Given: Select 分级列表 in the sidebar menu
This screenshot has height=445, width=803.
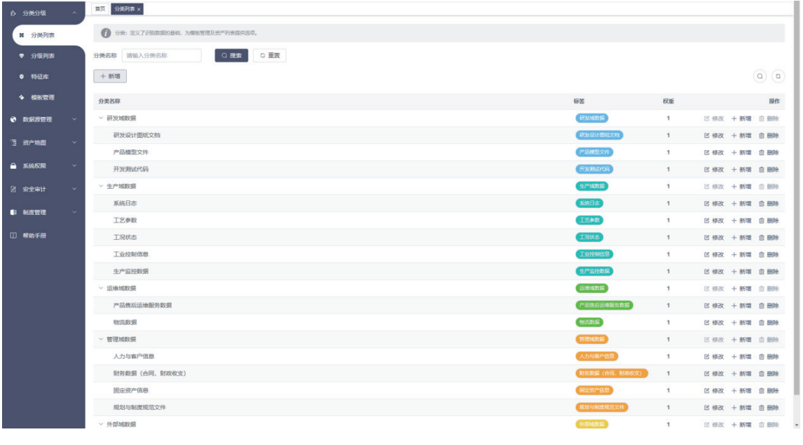Looking at the screenshot, I should click(x=42, y=56).
